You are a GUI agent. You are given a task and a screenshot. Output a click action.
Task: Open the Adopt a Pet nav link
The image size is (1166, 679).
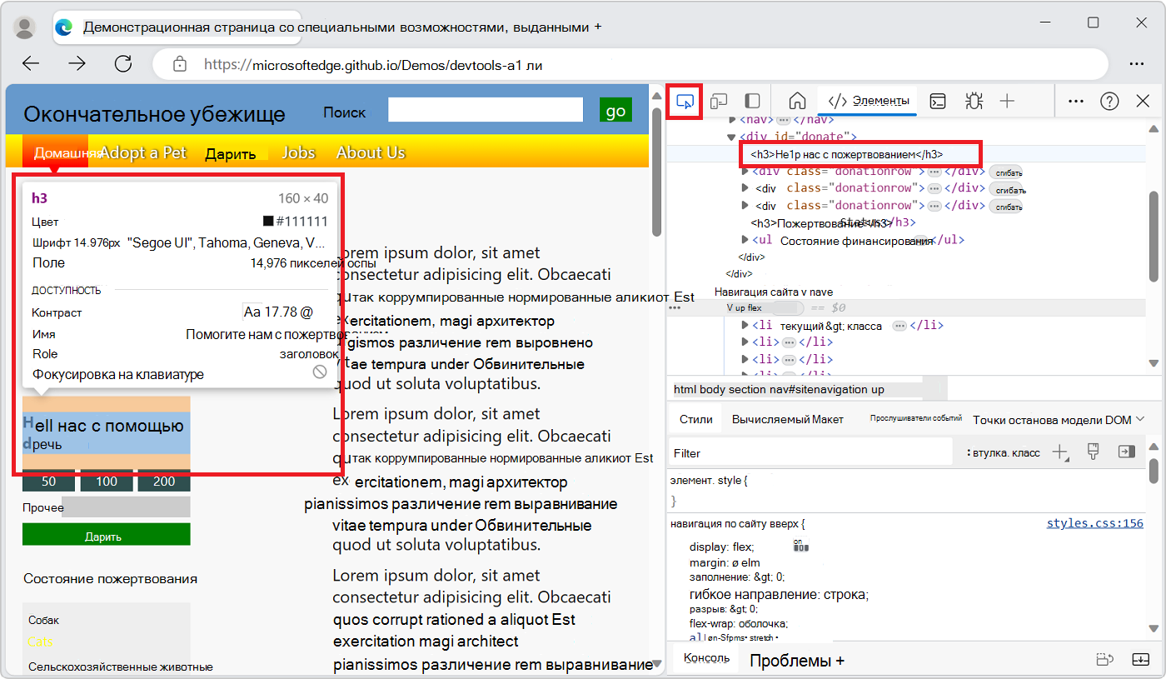(143, 152)
